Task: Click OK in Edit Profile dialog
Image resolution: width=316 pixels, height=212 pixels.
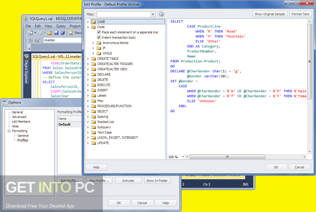Action: tap(276, 167)
